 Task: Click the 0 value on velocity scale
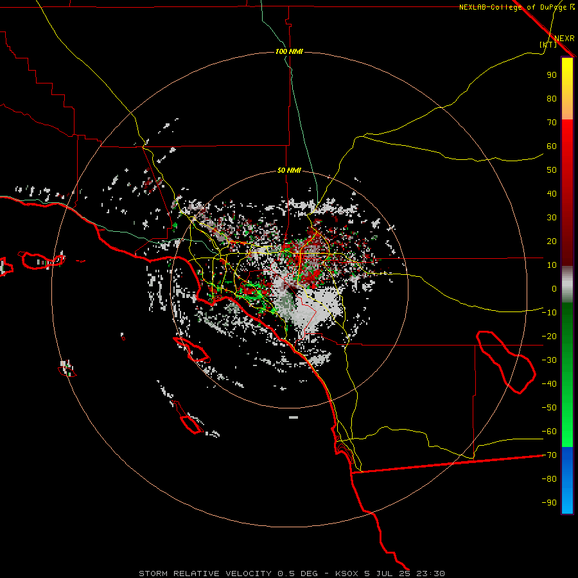coord(554,289)
